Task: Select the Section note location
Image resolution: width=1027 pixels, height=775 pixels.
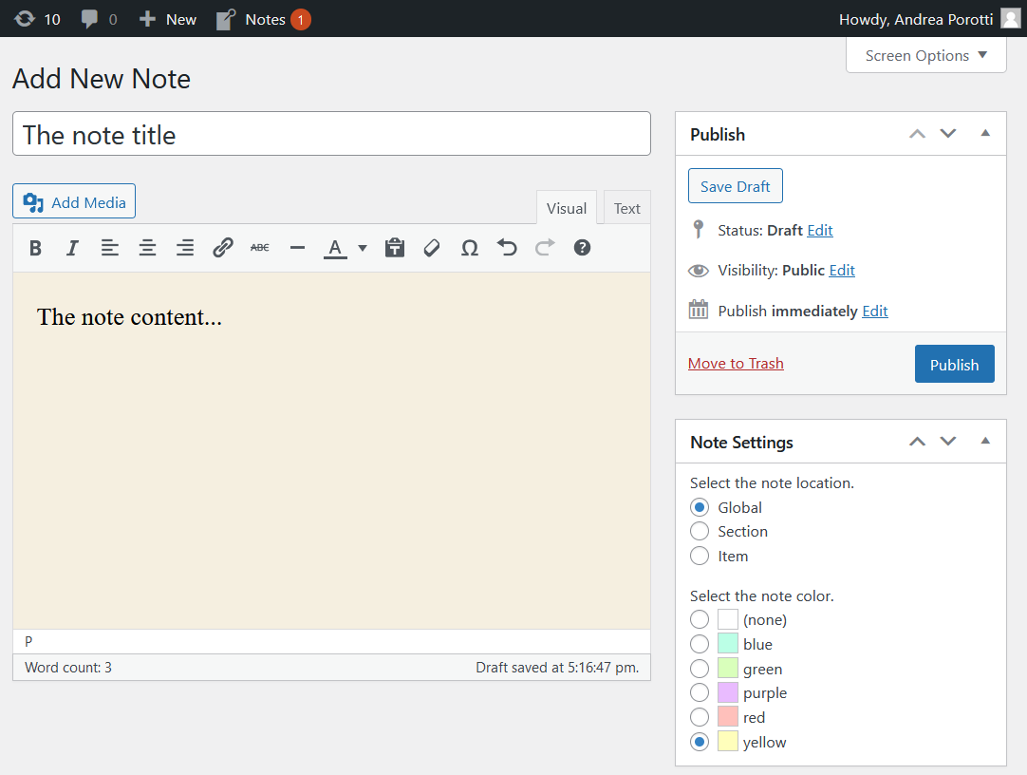Action: [x=700, y=532]
